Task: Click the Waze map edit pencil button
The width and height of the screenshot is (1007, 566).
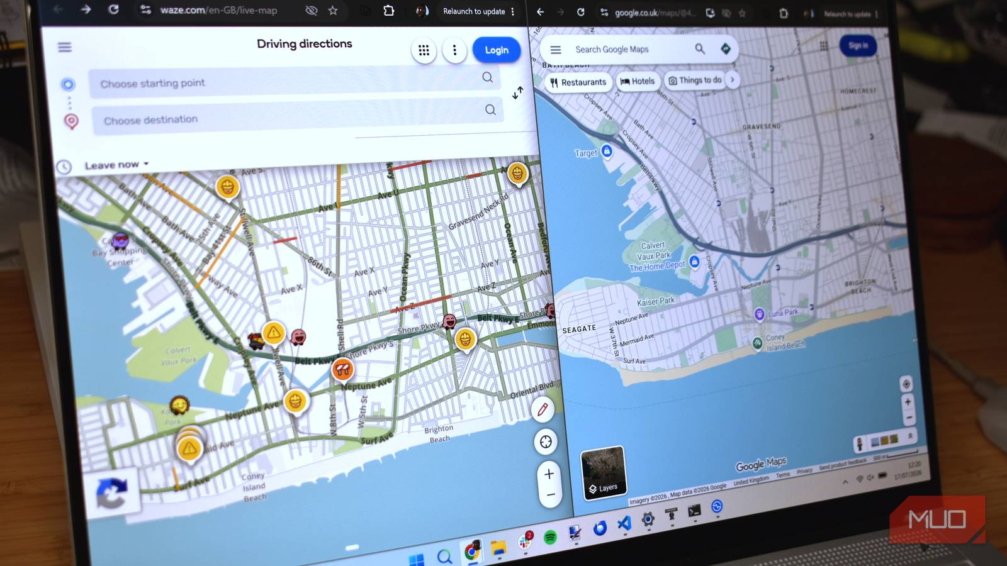Action: [543, 410]
